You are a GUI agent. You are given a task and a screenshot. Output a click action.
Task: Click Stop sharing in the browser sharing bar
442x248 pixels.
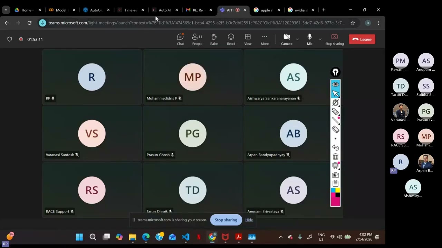[x=226, y=220]
